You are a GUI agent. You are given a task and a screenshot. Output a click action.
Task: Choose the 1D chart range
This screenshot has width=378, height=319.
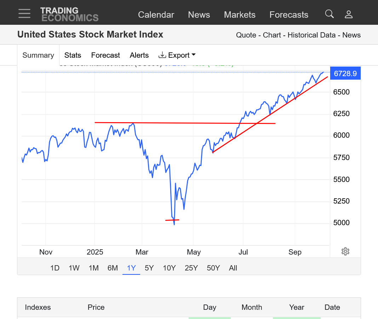coord(55,268)
